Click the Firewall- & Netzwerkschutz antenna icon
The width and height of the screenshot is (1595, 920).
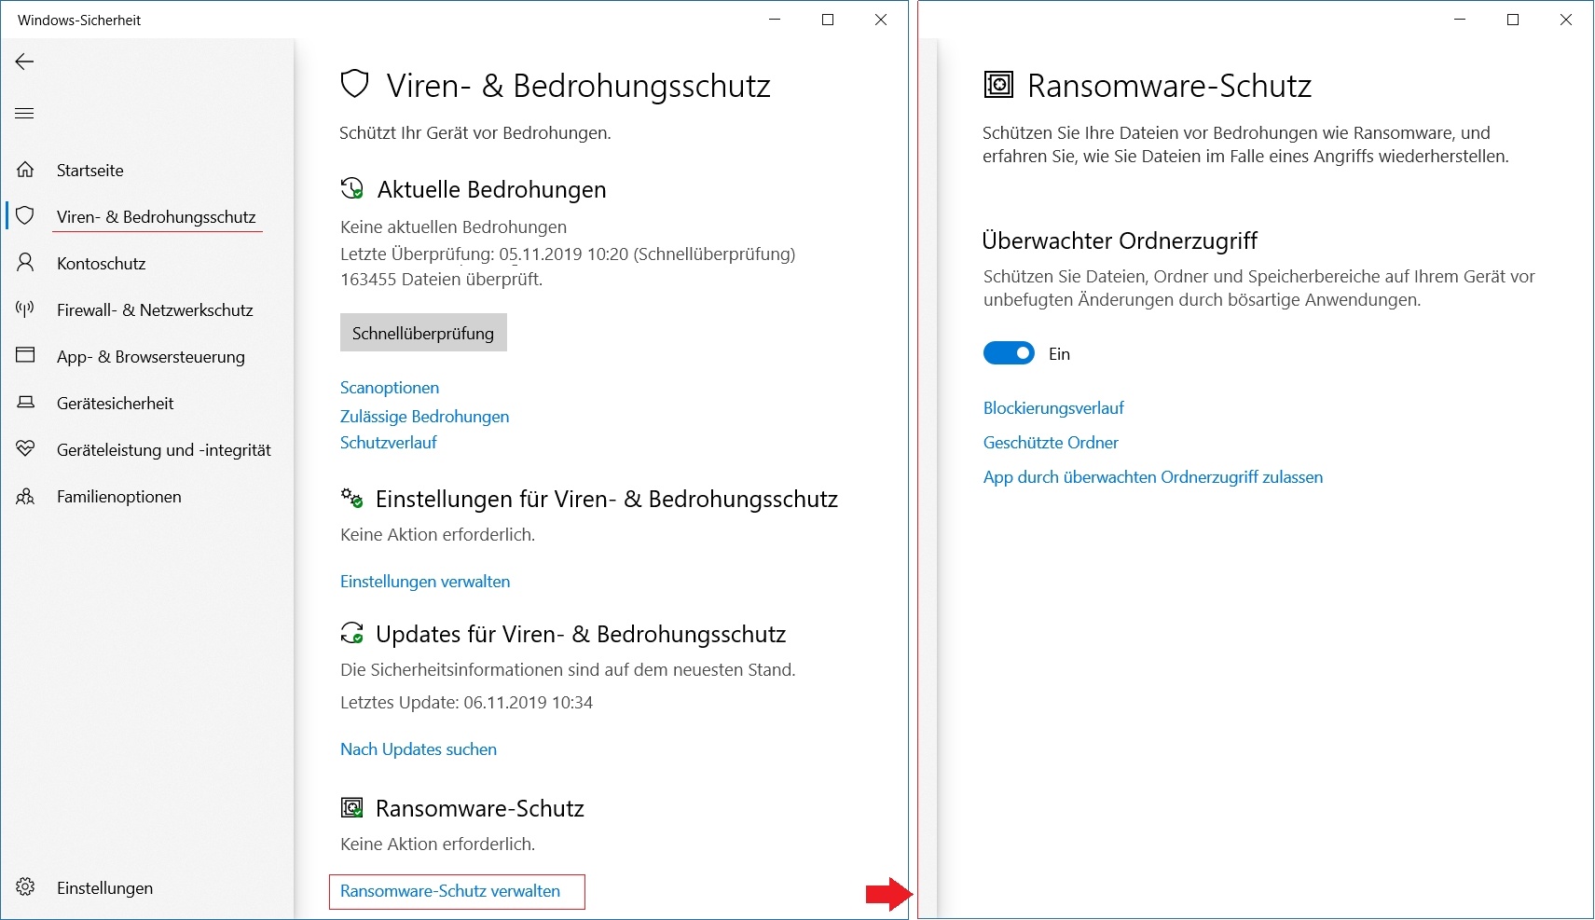[25, 309]
